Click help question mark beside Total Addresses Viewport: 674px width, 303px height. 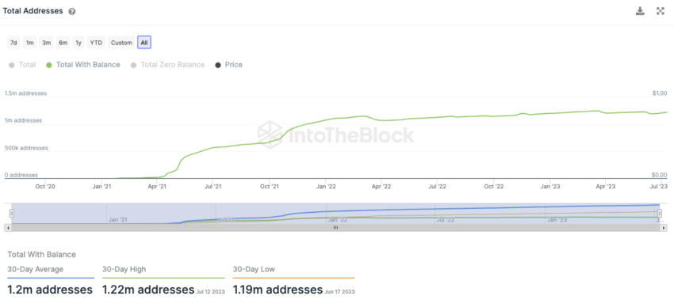click(x=72, y=12)
